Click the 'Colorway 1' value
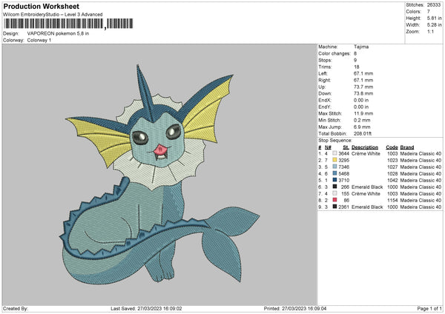The height and width of the screenshot is (314, 445). 39,40
